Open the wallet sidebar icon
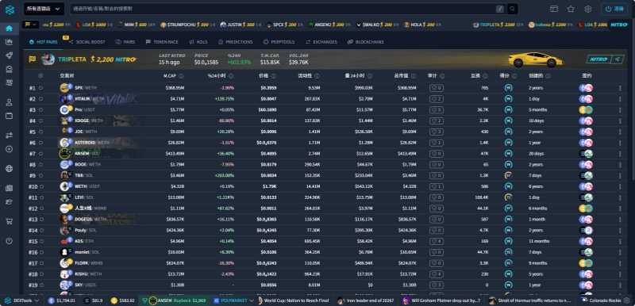The height and width of the screenshot is (306, 635). tap(10, 116)
